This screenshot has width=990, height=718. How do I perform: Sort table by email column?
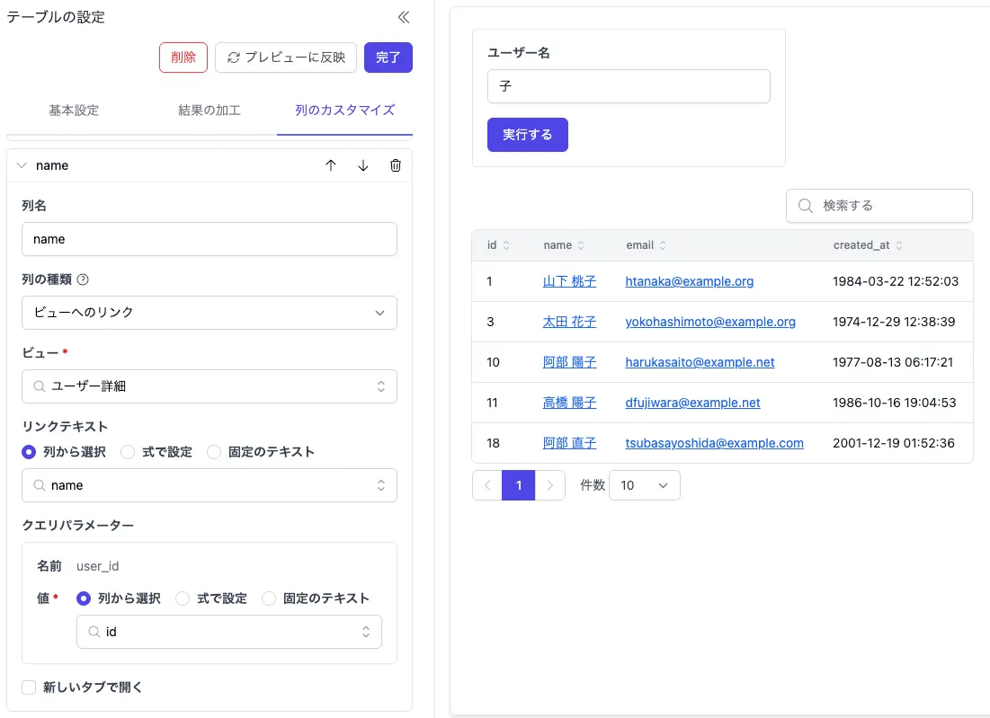663,245
